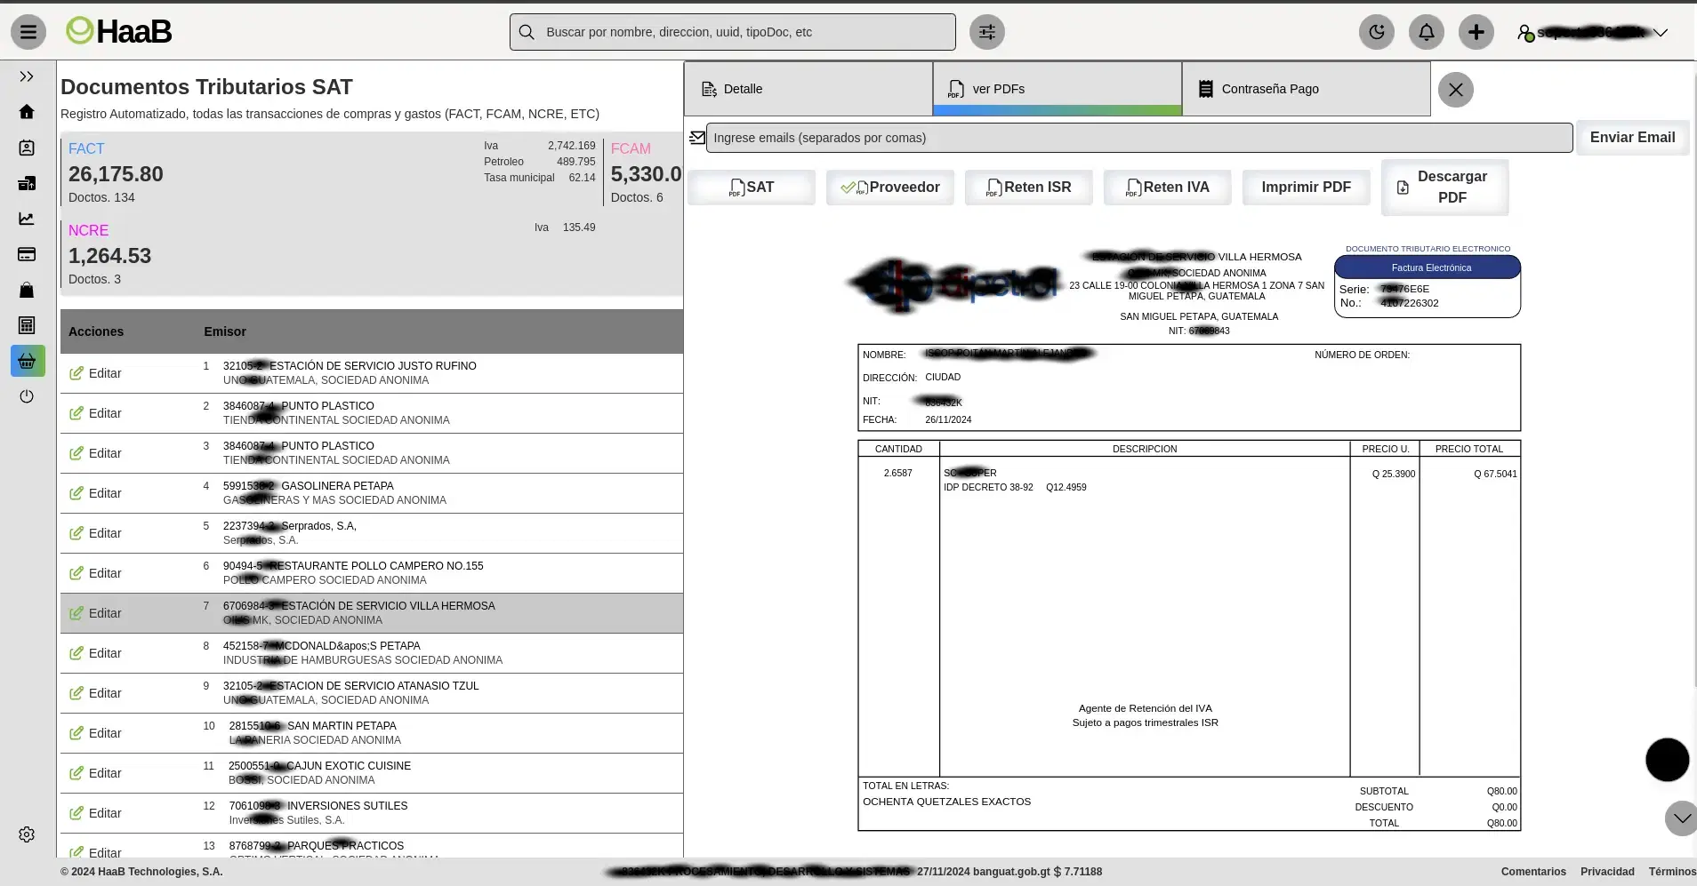Expand the sidebar with double chevron
The height and width of the screenshot is (886, 1697).
[x=27, y=77]
